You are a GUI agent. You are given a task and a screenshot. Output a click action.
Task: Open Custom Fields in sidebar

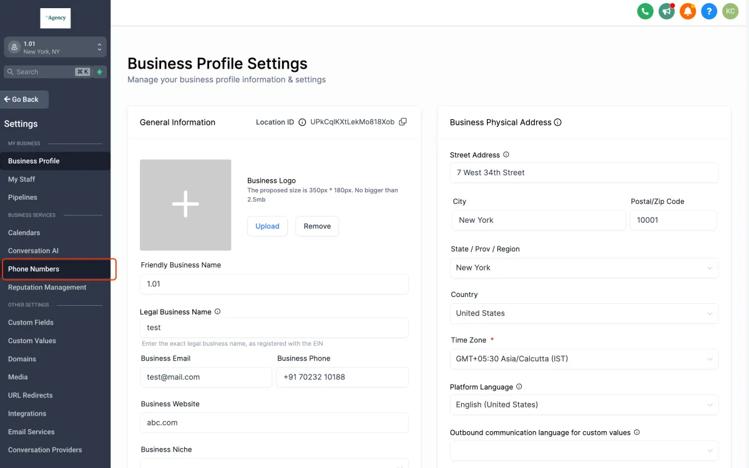[x=31, y=323]
